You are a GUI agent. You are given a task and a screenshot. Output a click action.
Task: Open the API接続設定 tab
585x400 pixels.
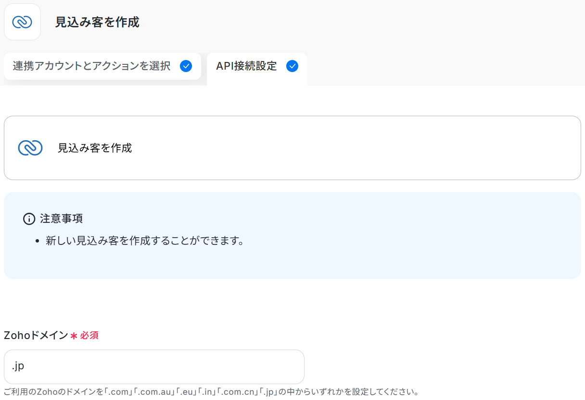coord(257,69)
